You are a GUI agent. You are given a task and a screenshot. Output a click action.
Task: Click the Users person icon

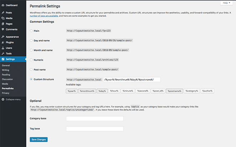3,47
